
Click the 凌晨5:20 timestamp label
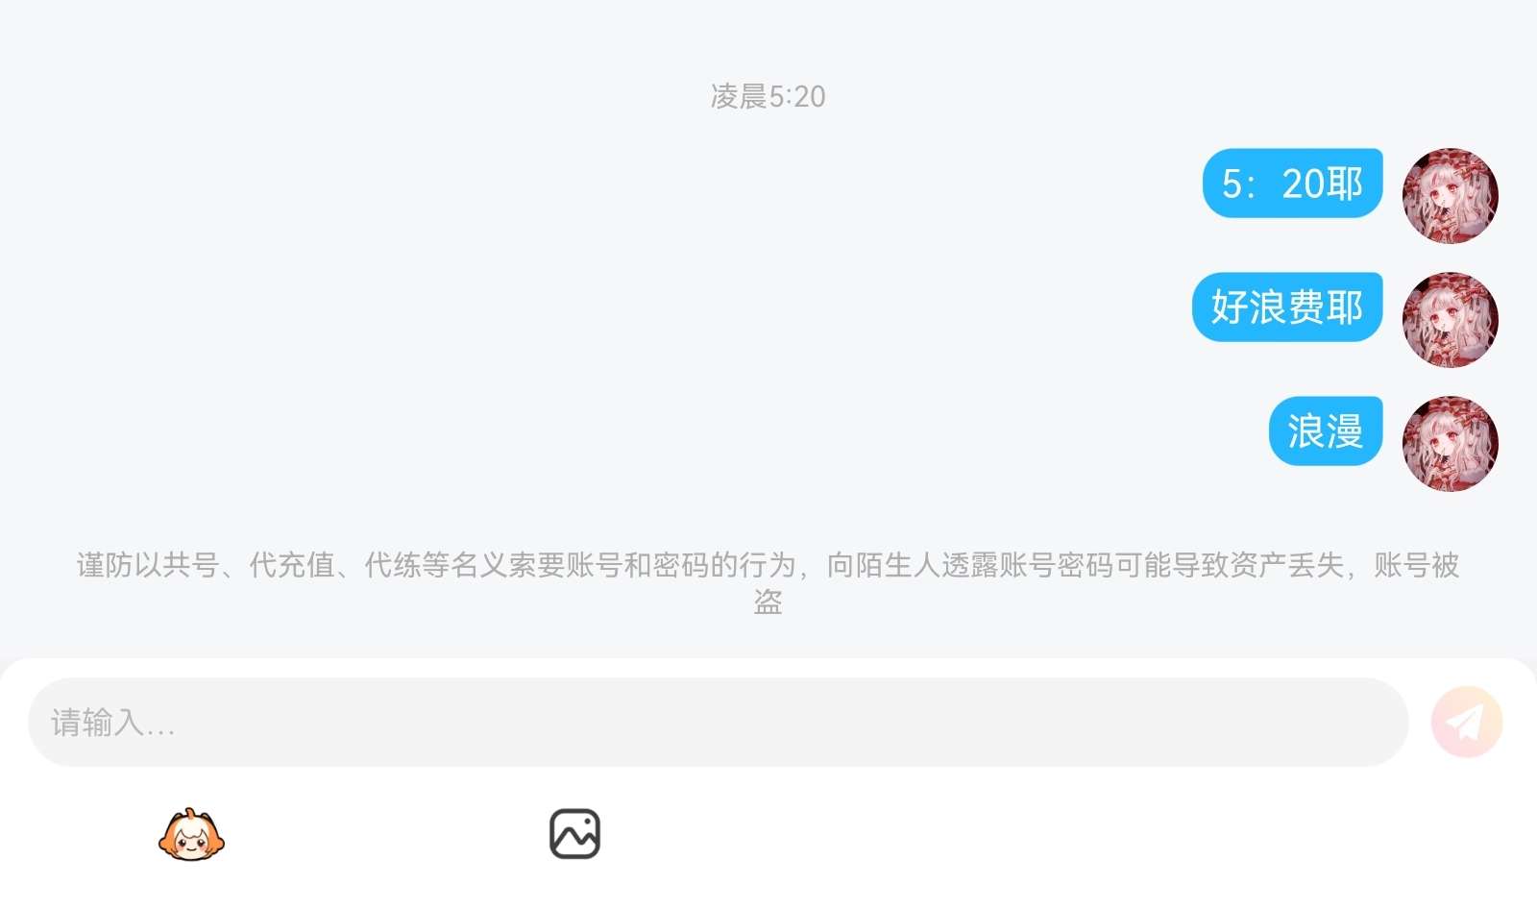pyautogui.click(x=768, y=96)
